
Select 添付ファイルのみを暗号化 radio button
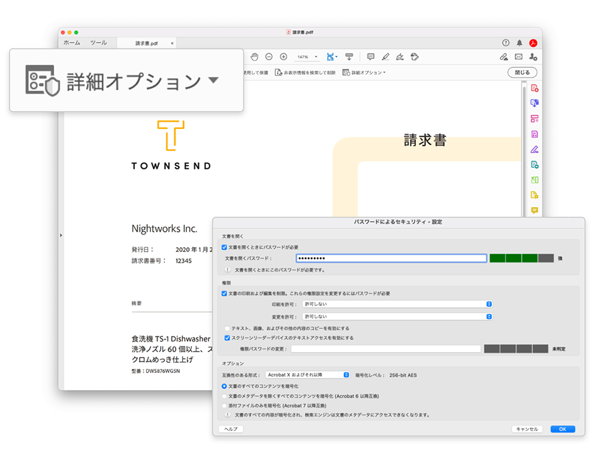(x=224, y=406)
